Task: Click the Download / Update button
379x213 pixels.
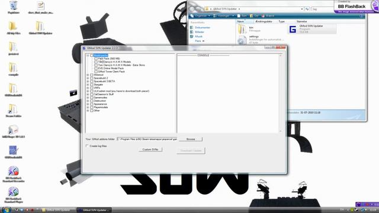Action: (191, 151)
